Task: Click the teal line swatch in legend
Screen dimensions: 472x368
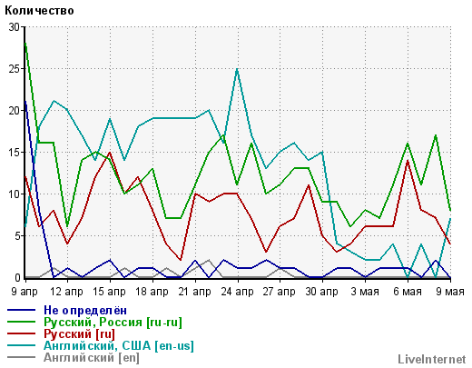Action: tap(22, 345)
